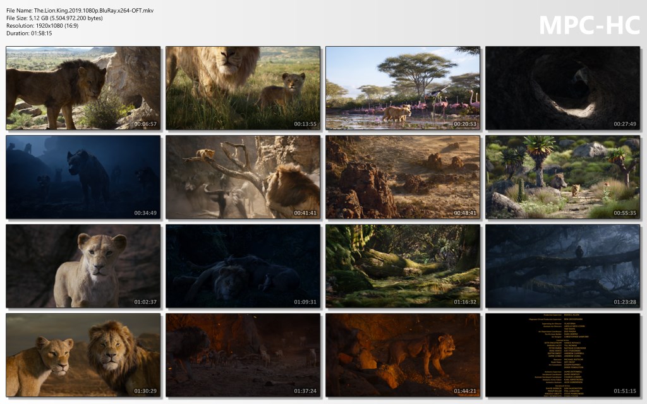This screenshot has width=647, height=404.
Task: Click the lion on ledge thumbnail at 01:44:21
Action: point(403,355)
